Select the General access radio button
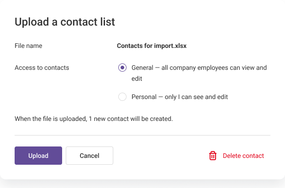Image resolution: width=285 pixels, height=188 pixels. (122, 68)
